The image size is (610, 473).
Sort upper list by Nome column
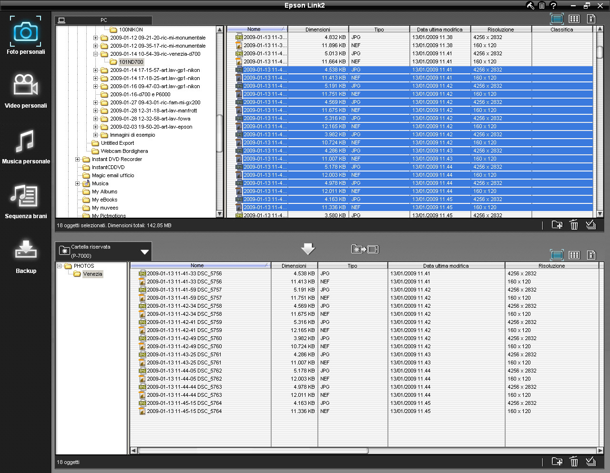[x=257, y=30]
